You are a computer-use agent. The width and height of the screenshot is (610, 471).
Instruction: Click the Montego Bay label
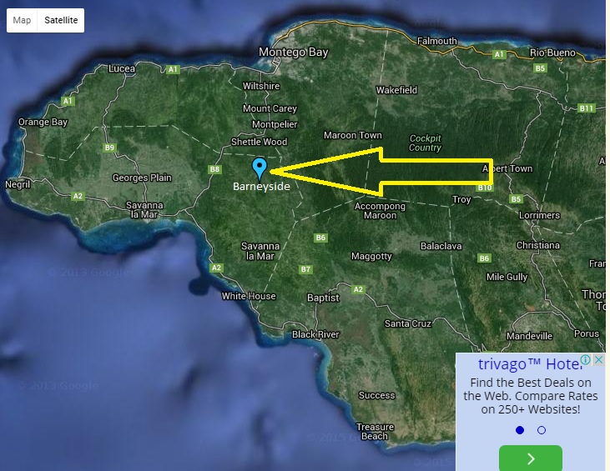[294, 52]
